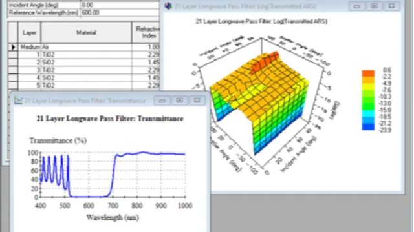
Task: Click the Transmittance window title bar text
Action: pyautogui.click(x=85, y=101)
